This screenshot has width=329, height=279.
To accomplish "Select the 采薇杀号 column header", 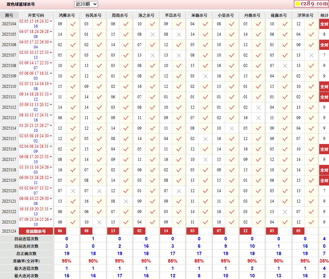I will [x=199, y=15].
